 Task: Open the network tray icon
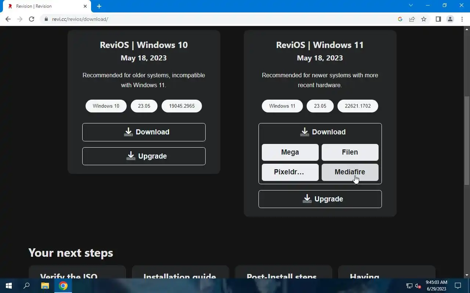(x=409, y=286)
